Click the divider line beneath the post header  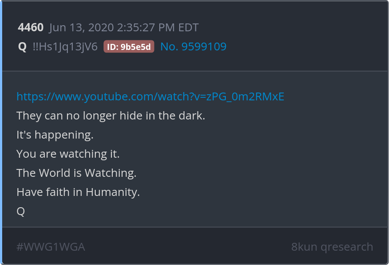(195, 71)
